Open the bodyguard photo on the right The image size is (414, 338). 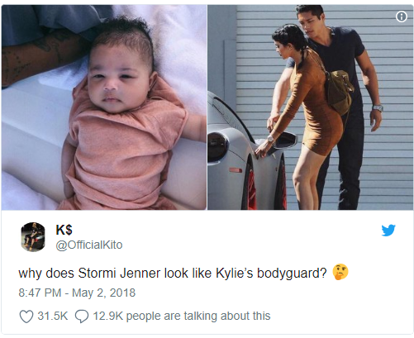coord(310,107)
